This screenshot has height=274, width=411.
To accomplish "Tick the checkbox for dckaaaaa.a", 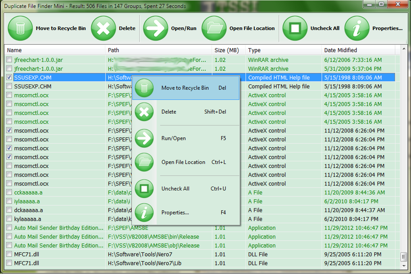I will [x=9, y=210].
